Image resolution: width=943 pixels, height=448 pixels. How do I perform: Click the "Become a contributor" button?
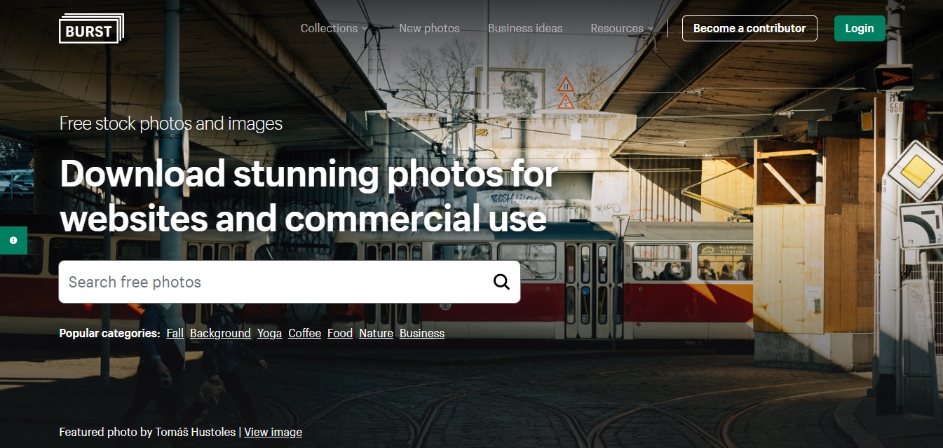pos(749,28)
